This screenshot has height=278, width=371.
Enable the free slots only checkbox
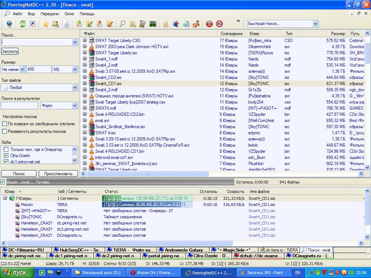[5, 124]
